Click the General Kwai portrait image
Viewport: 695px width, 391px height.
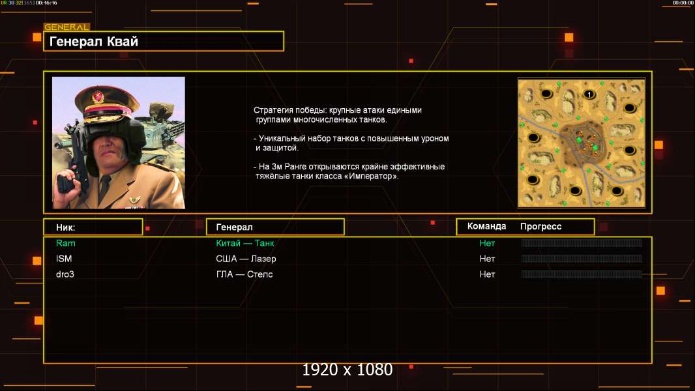point(119,143)
